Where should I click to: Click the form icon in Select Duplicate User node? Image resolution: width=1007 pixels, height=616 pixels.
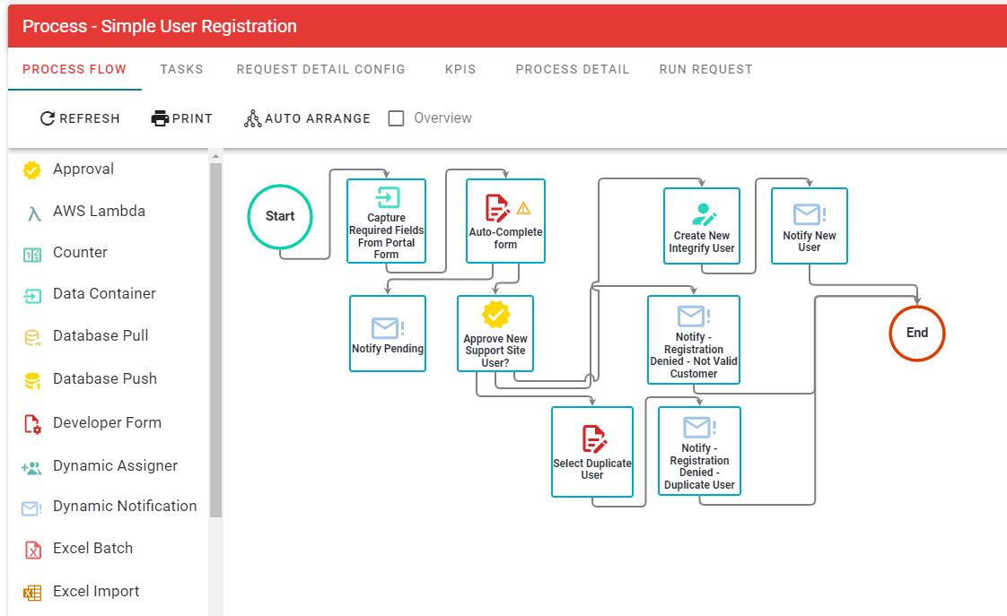(594, 438)
